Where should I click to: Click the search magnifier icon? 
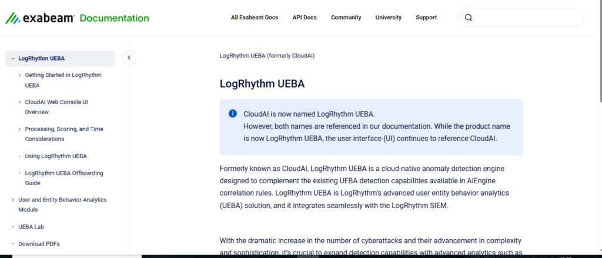coord(469,18)
